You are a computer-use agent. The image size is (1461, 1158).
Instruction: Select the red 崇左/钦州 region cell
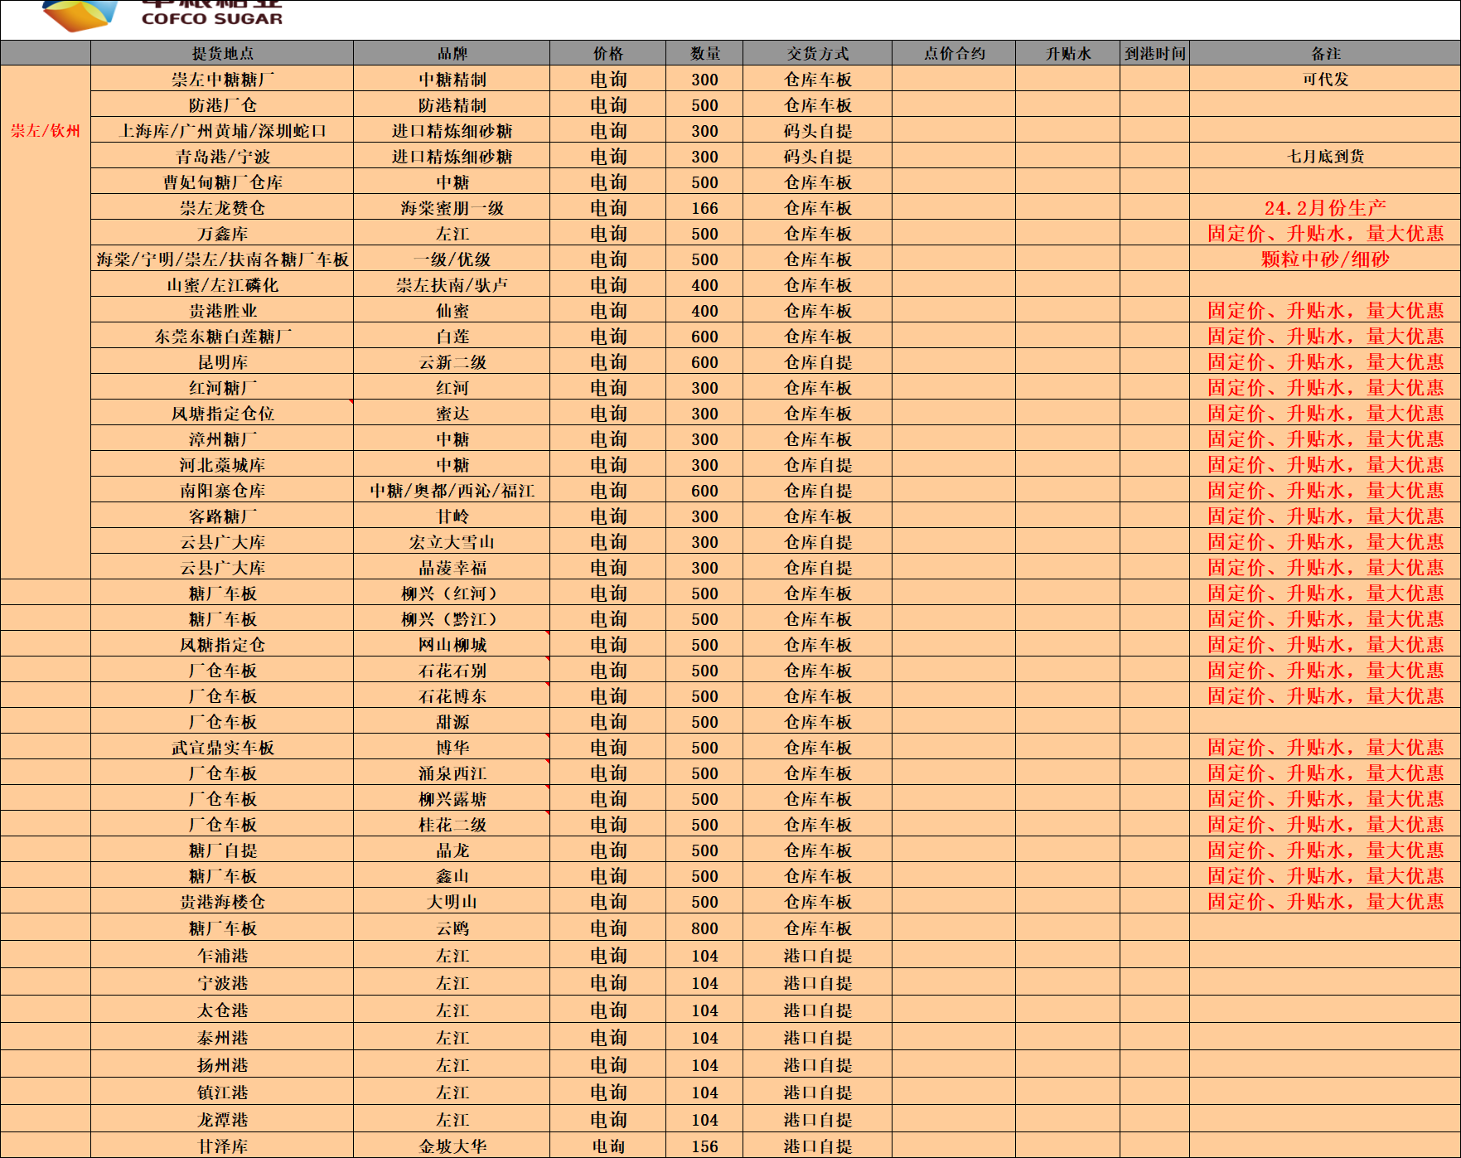46,131
